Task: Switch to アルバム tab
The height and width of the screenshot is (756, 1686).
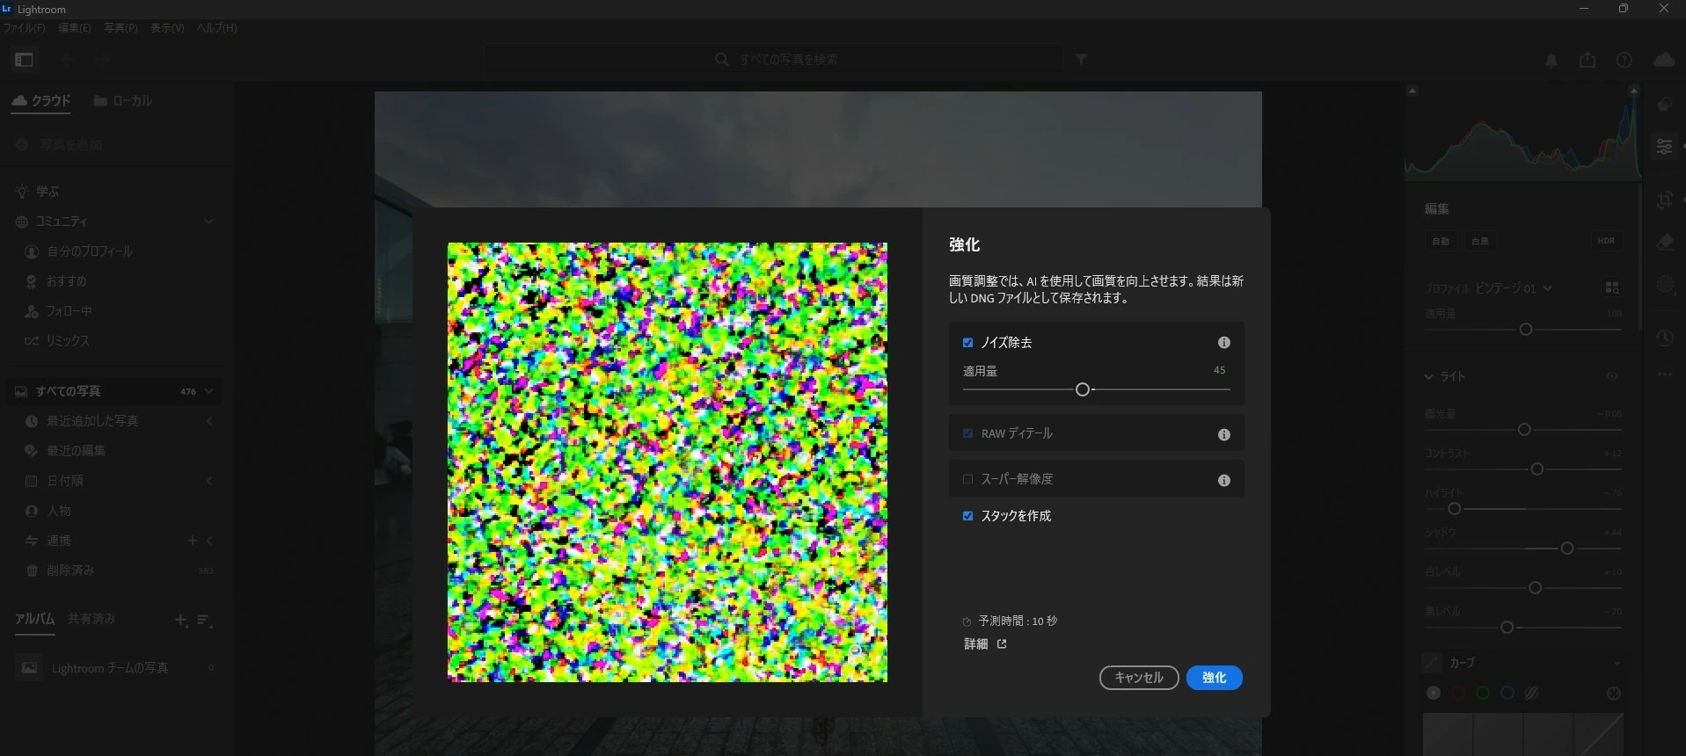Action: (x=34, y=619)
